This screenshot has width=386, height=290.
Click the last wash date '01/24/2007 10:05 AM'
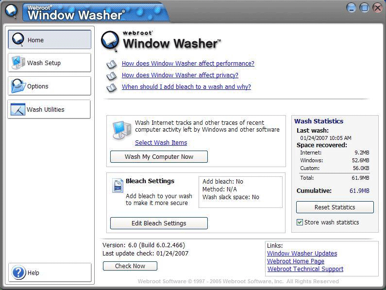(x=326, y=138)
